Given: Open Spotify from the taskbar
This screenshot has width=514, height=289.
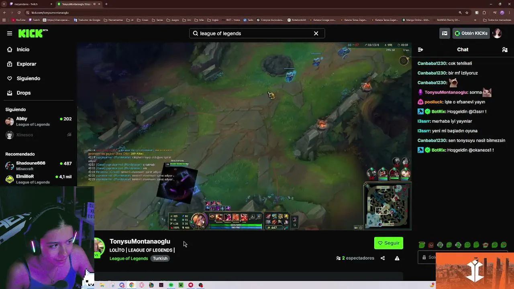Looking at the screenshot, I should (171, 285).
